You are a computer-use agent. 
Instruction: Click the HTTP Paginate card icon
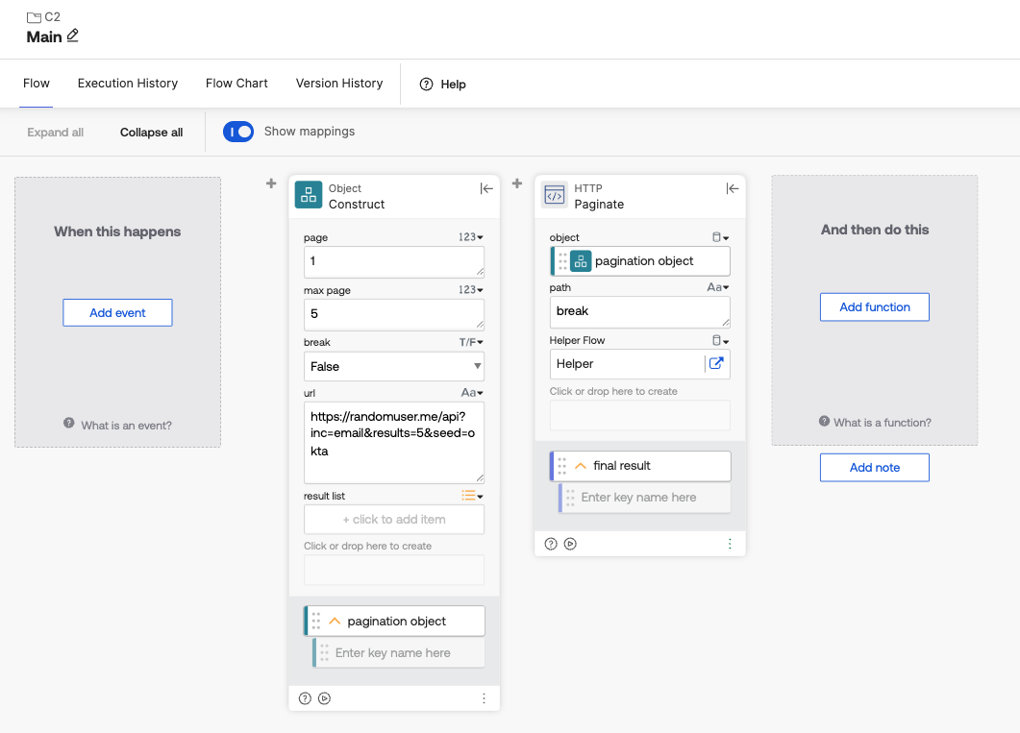click(555, 195)
